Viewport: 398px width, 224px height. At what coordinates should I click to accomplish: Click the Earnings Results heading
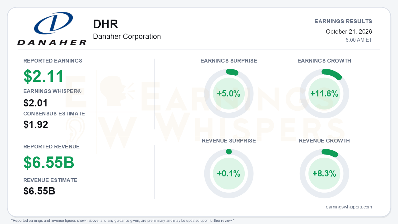343,21
